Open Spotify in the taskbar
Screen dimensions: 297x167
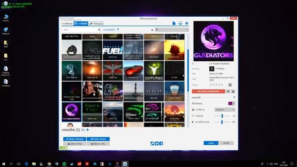click(x=64, y=164)
